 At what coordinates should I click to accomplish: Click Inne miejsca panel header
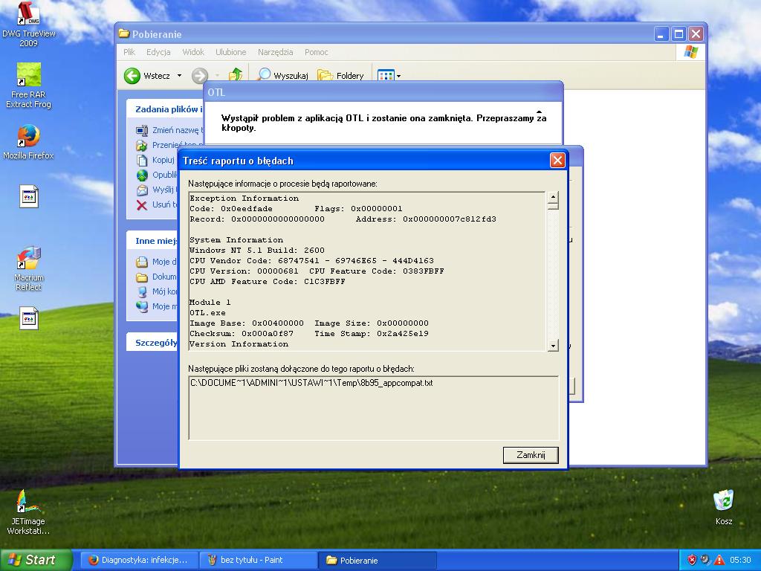(153, 240)
